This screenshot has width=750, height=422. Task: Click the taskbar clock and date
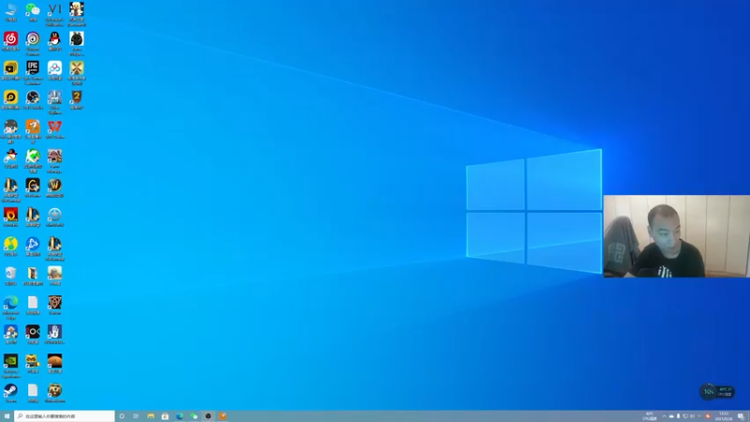(x=723, y=416)
